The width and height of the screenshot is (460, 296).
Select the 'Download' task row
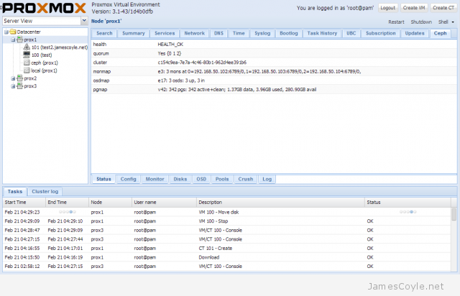[227, 257]
